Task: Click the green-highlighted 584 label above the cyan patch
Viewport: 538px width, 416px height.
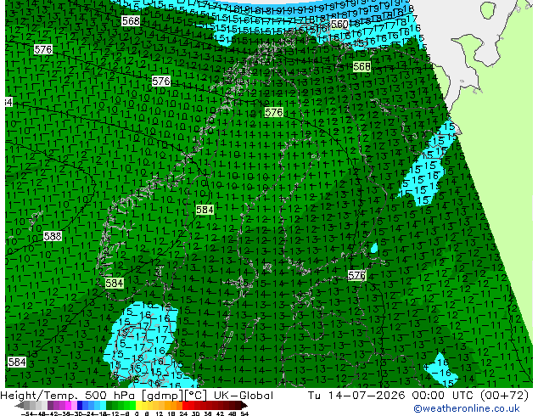Action: [x=115, y=283]
